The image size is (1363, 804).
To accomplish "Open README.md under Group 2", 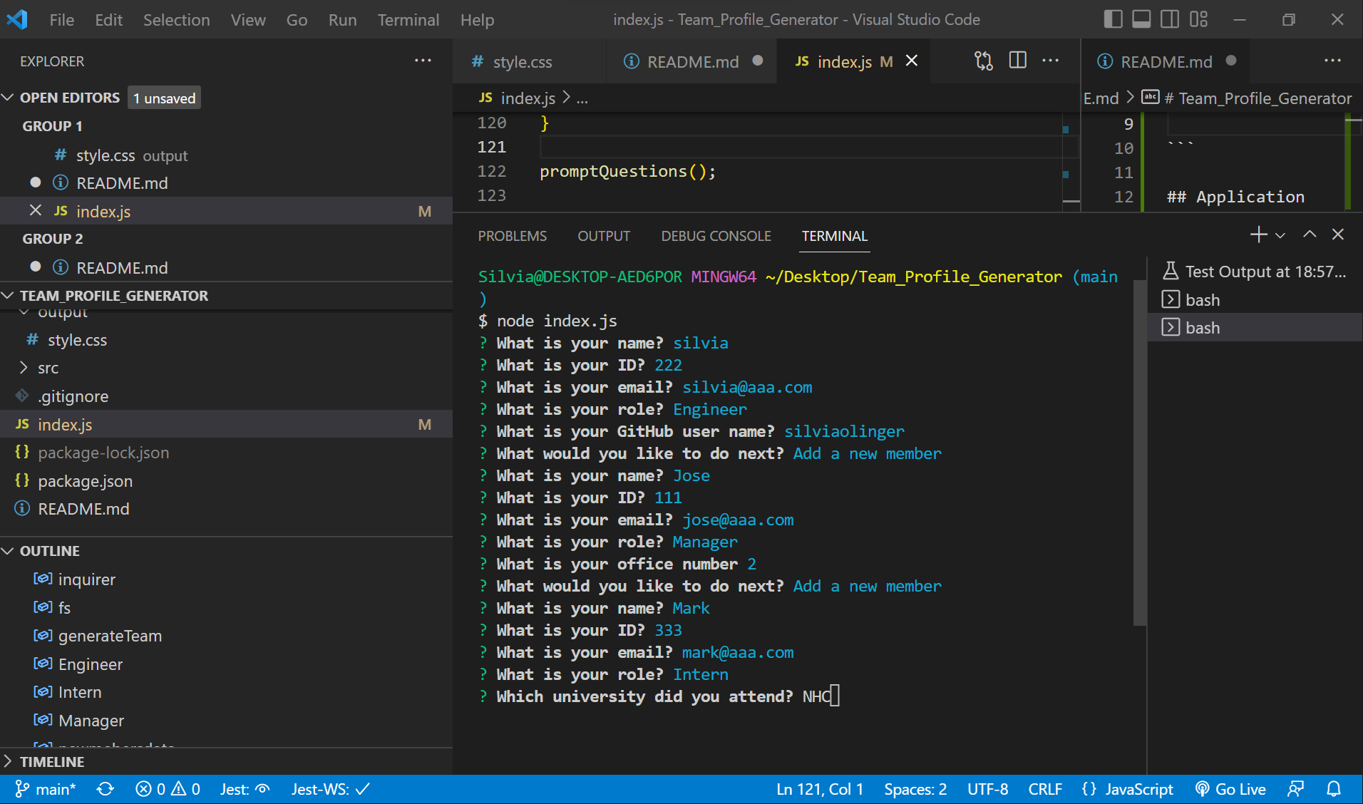I will click(x=227, y=268).
